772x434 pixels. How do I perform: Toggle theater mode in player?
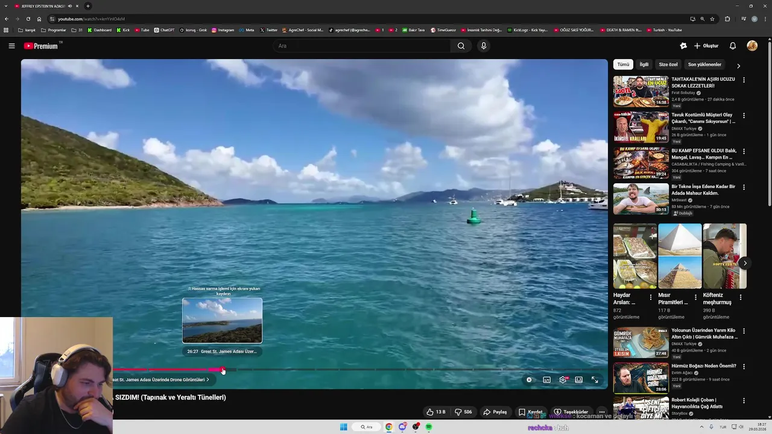point(578,380)
